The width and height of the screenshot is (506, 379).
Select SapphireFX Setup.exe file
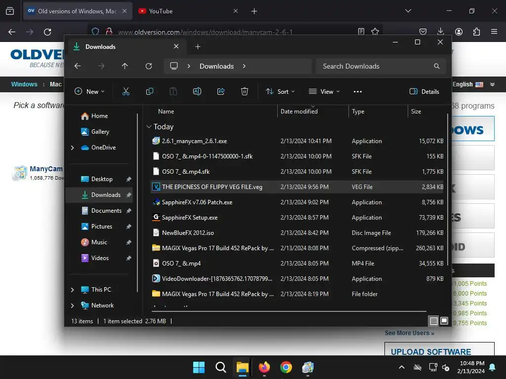pyautogui.click(x=297, y=218)
